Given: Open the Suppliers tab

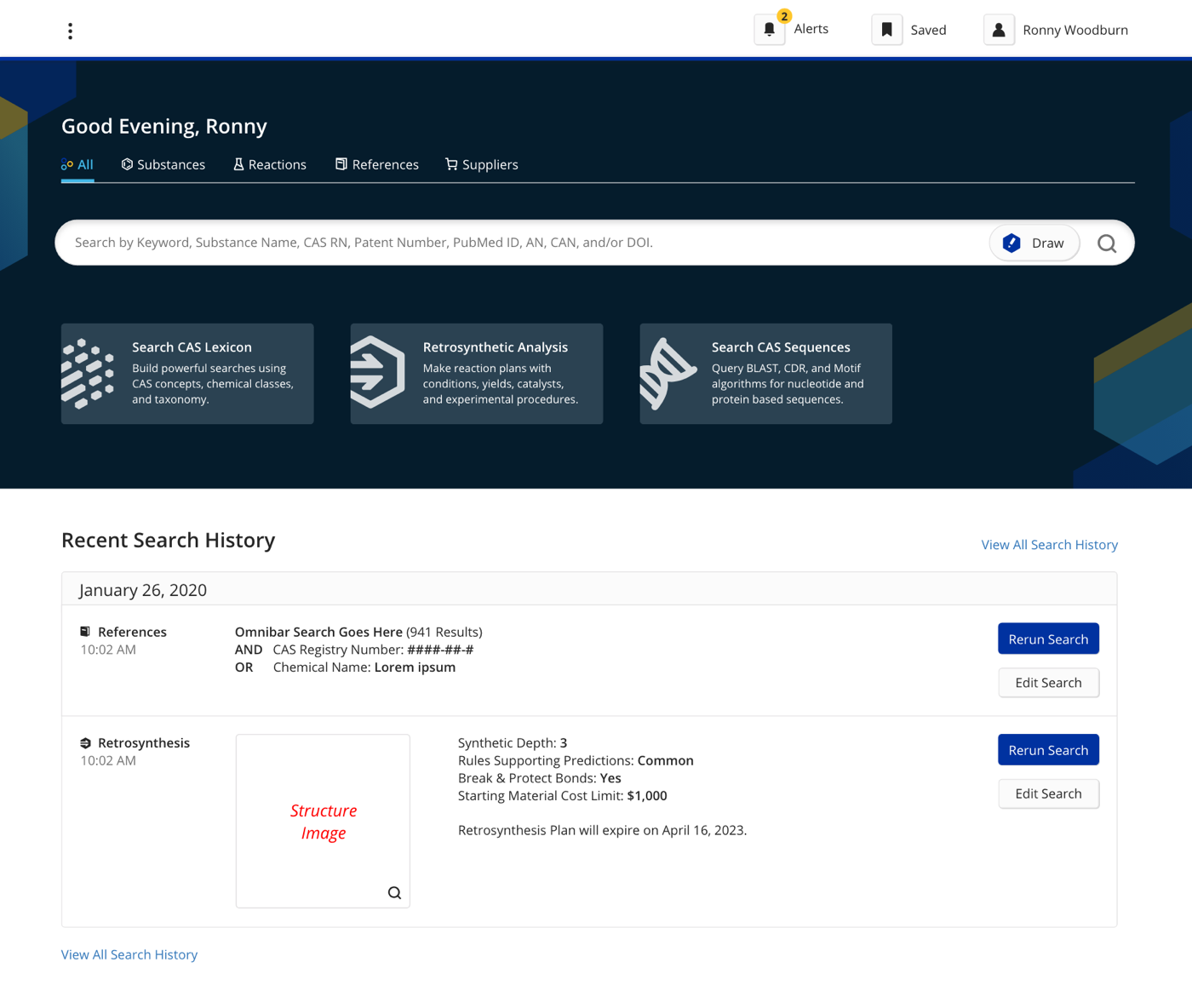Looking at the screenshot, I should click(482, 165).
